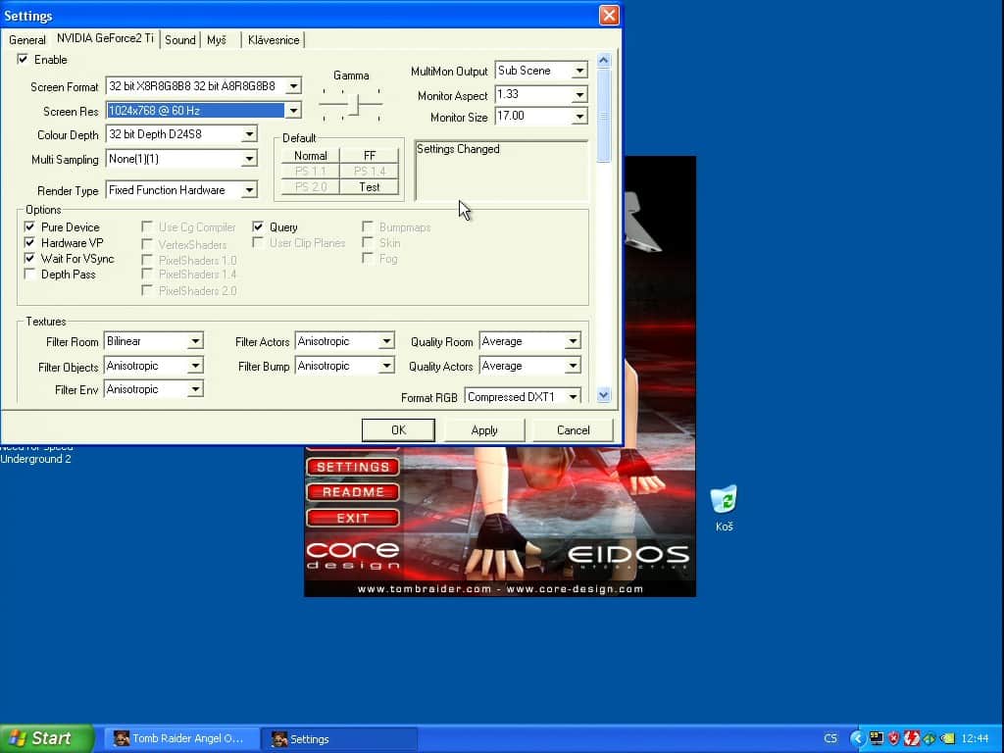The width and height of the screenshot is (1004, 753).
Task: Close the Settings window with X
Action: [609, 15]
